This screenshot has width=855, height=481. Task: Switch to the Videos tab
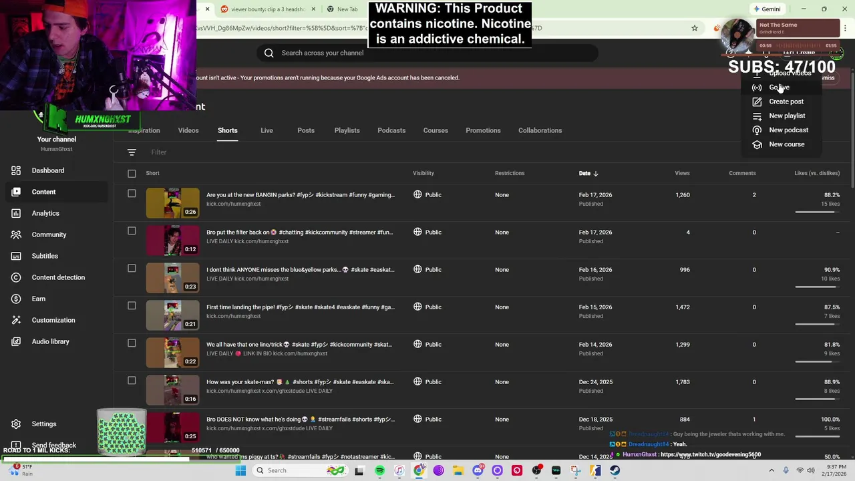(188, 130)
